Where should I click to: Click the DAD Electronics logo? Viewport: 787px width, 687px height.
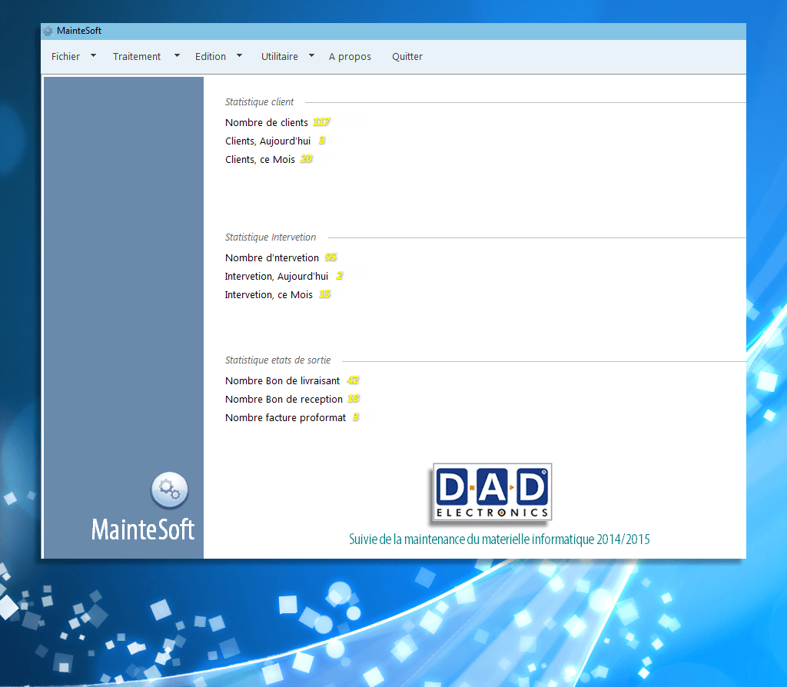click(x=492, y=492)
